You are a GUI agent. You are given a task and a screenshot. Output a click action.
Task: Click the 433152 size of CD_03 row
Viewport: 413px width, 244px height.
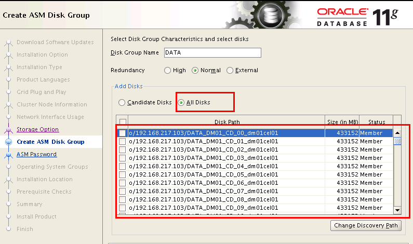(348, 158)
